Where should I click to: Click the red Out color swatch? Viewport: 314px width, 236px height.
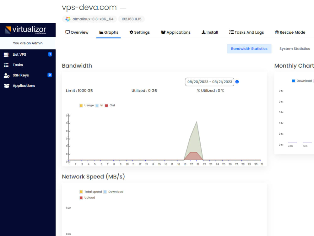[107, 105]
